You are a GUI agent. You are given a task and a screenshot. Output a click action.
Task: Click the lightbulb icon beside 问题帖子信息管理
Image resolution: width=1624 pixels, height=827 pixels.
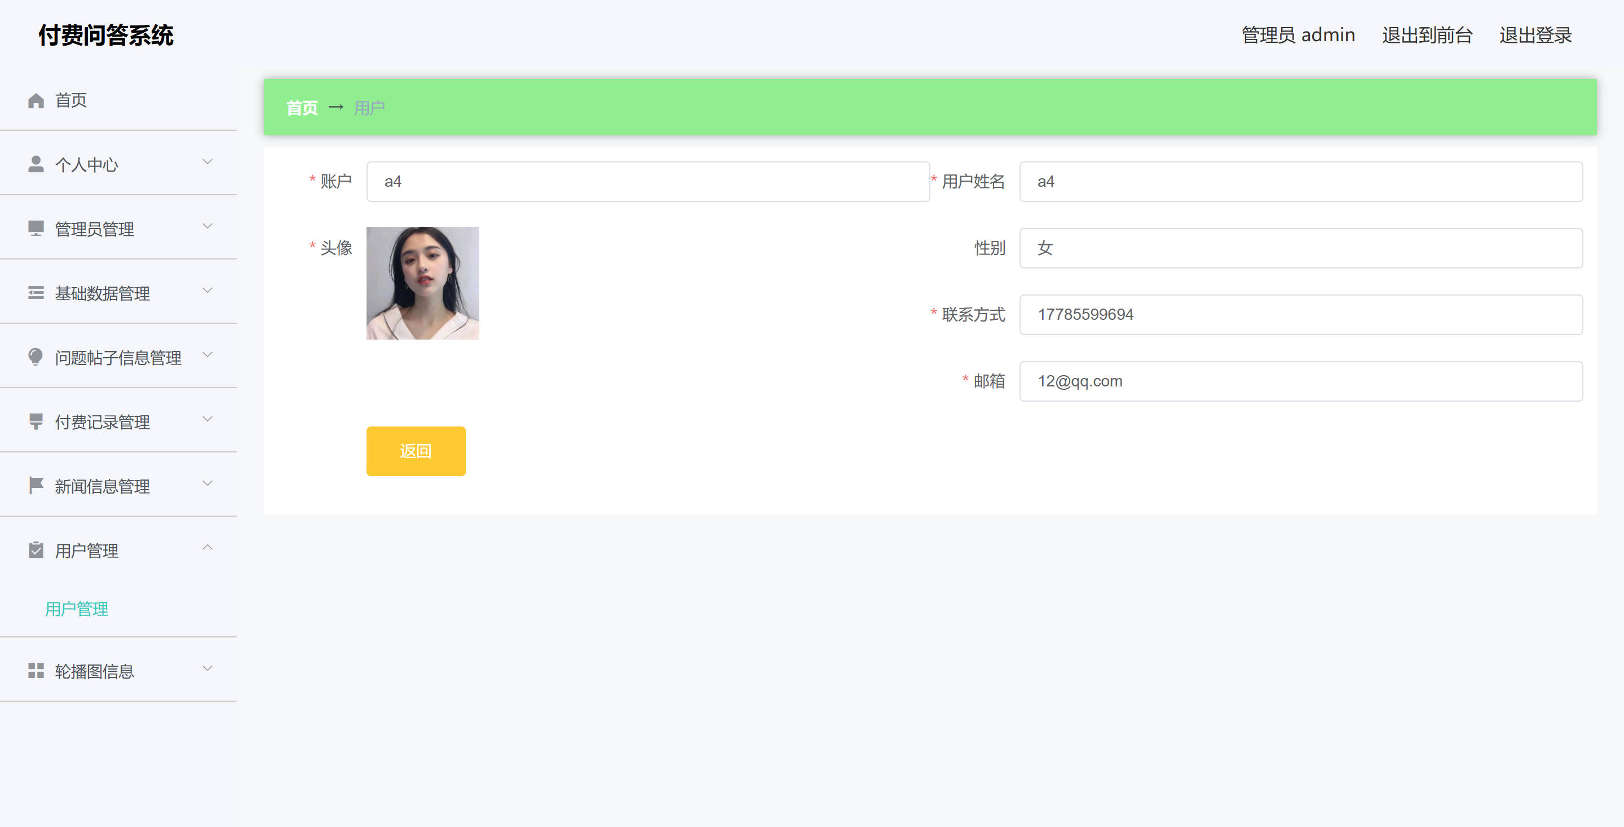coord(36,357)
